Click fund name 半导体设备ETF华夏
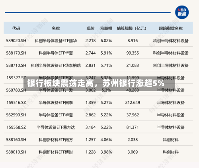This screenshot has height=168, width=199. click(x=56, y=115)
